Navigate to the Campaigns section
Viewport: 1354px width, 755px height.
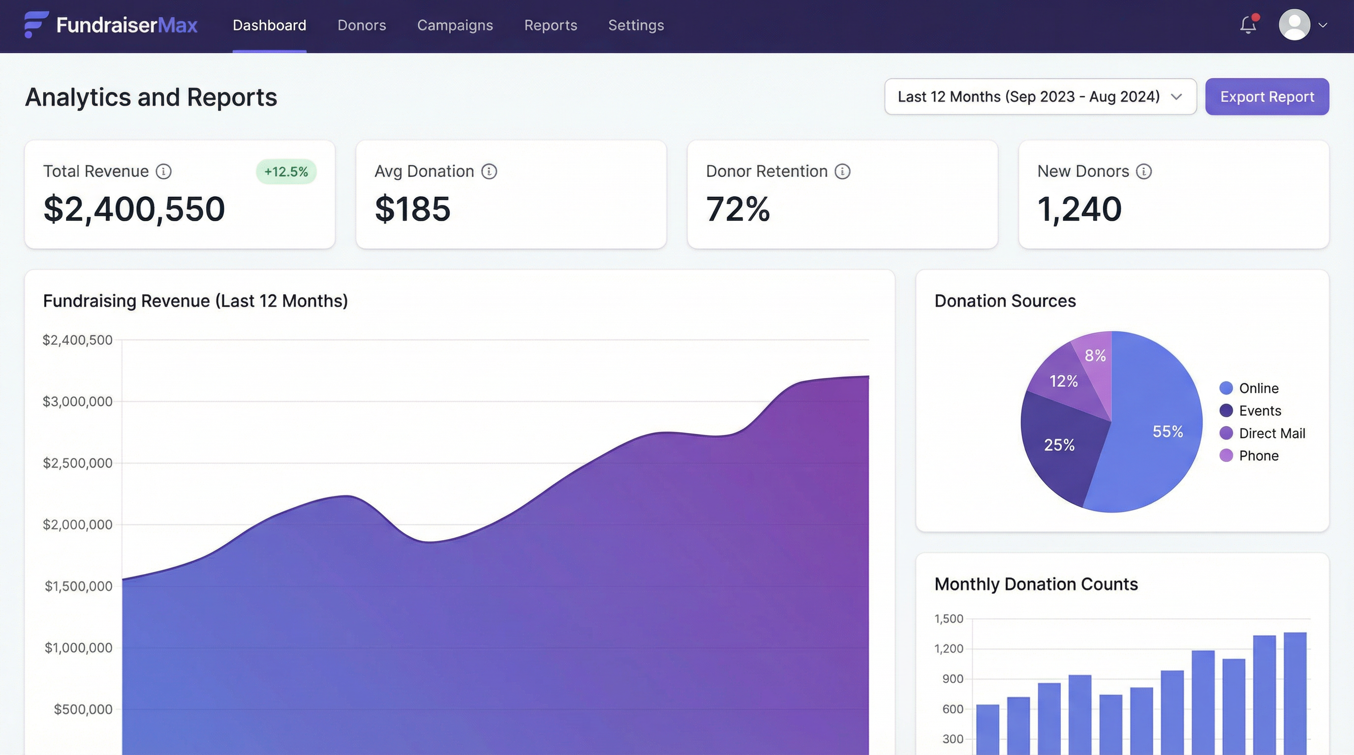point(455,25)
